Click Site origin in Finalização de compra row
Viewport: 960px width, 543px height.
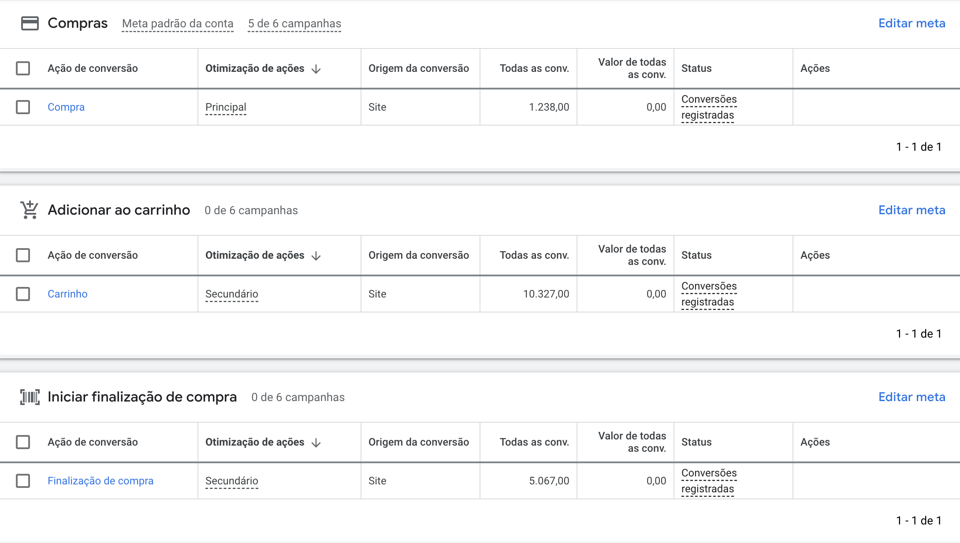377,481
